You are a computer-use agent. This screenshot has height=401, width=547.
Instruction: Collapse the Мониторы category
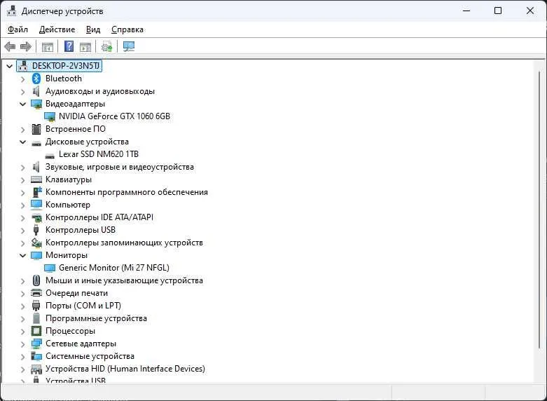22,255
